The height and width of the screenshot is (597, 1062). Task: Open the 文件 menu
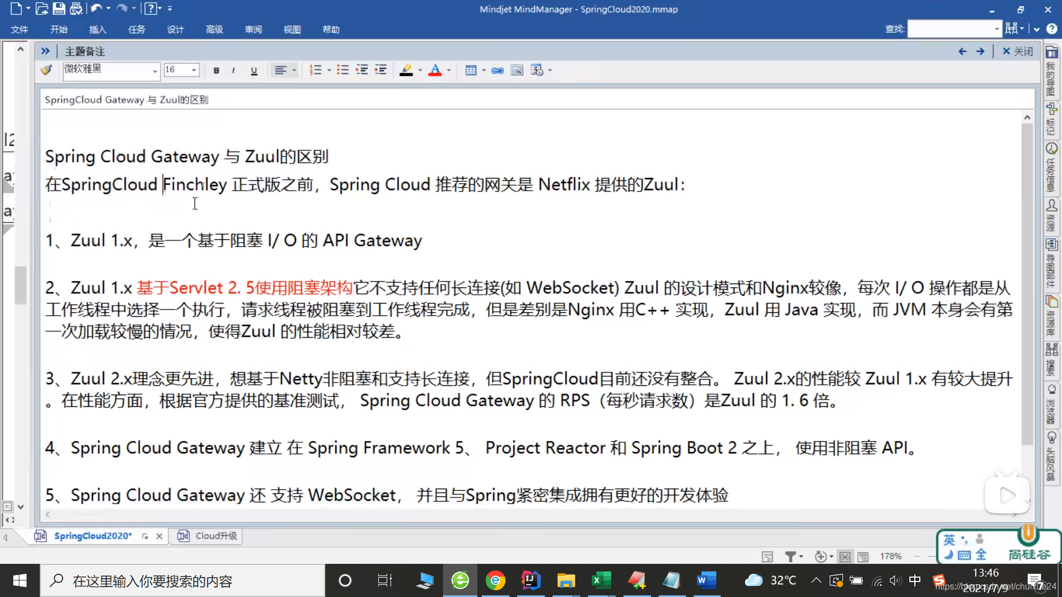[x=19, y=29]
